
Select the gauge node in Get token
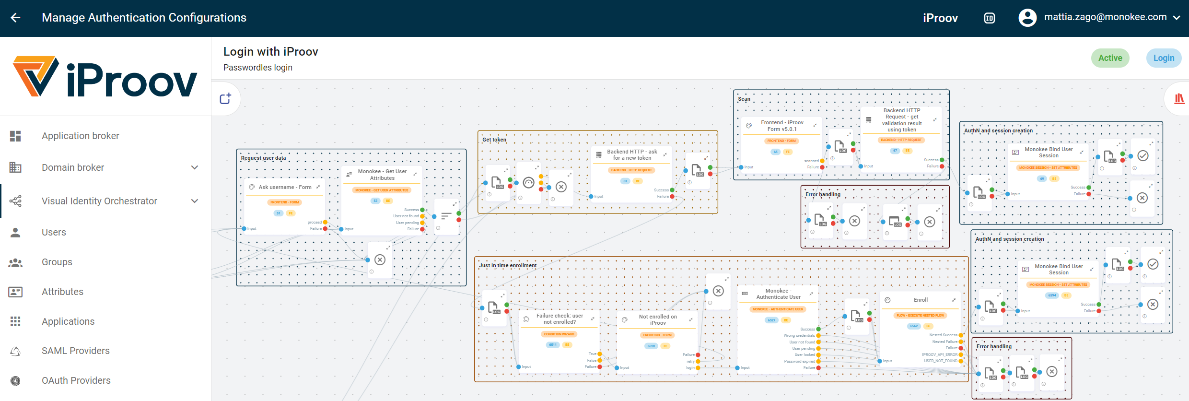[528, 183]
